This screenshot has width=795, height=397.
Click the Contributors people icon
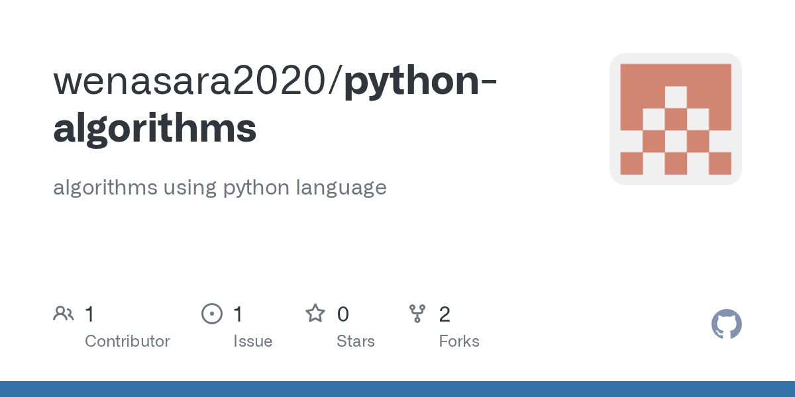click(64, 314)
